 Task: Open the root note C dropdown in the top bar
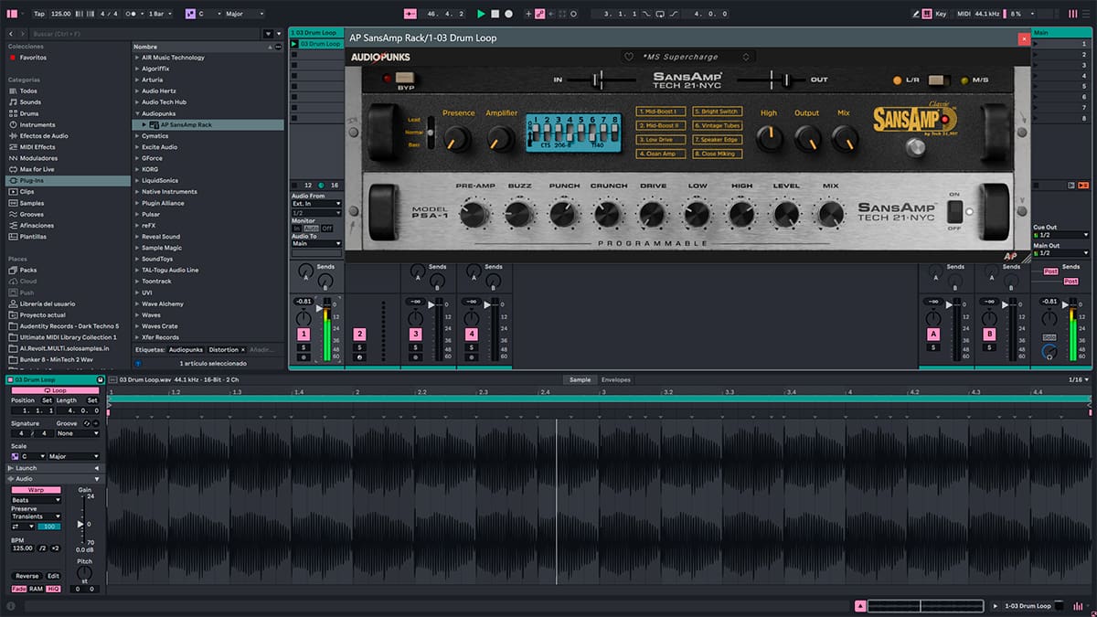(210, 14)
